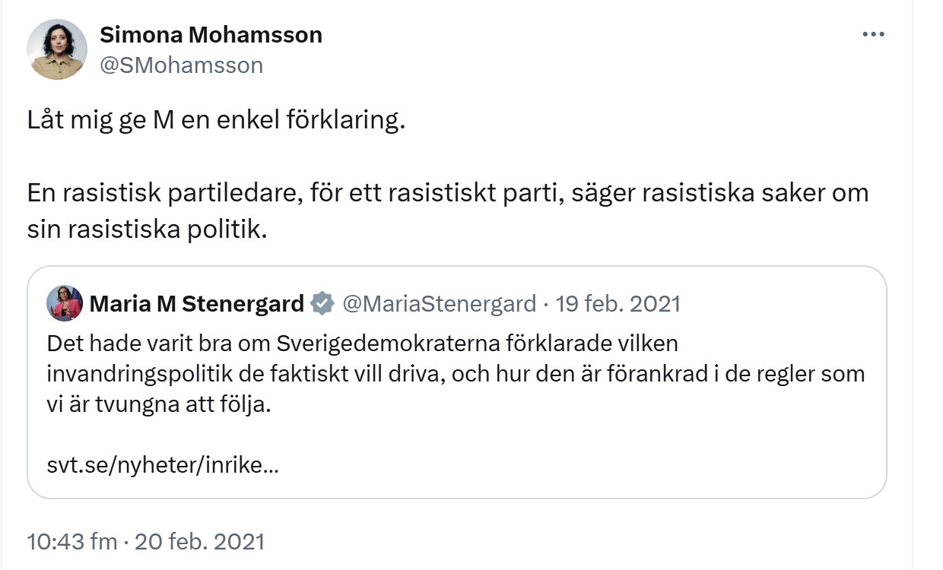943x570 pixels.
Task: Click the Simona Mohamsson display name
Action: pyautogui.click(x=211, y=34)
